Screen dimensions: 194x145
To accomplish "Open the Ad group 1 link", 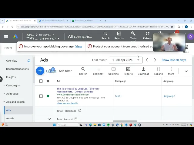I will (x=169, y=96).
